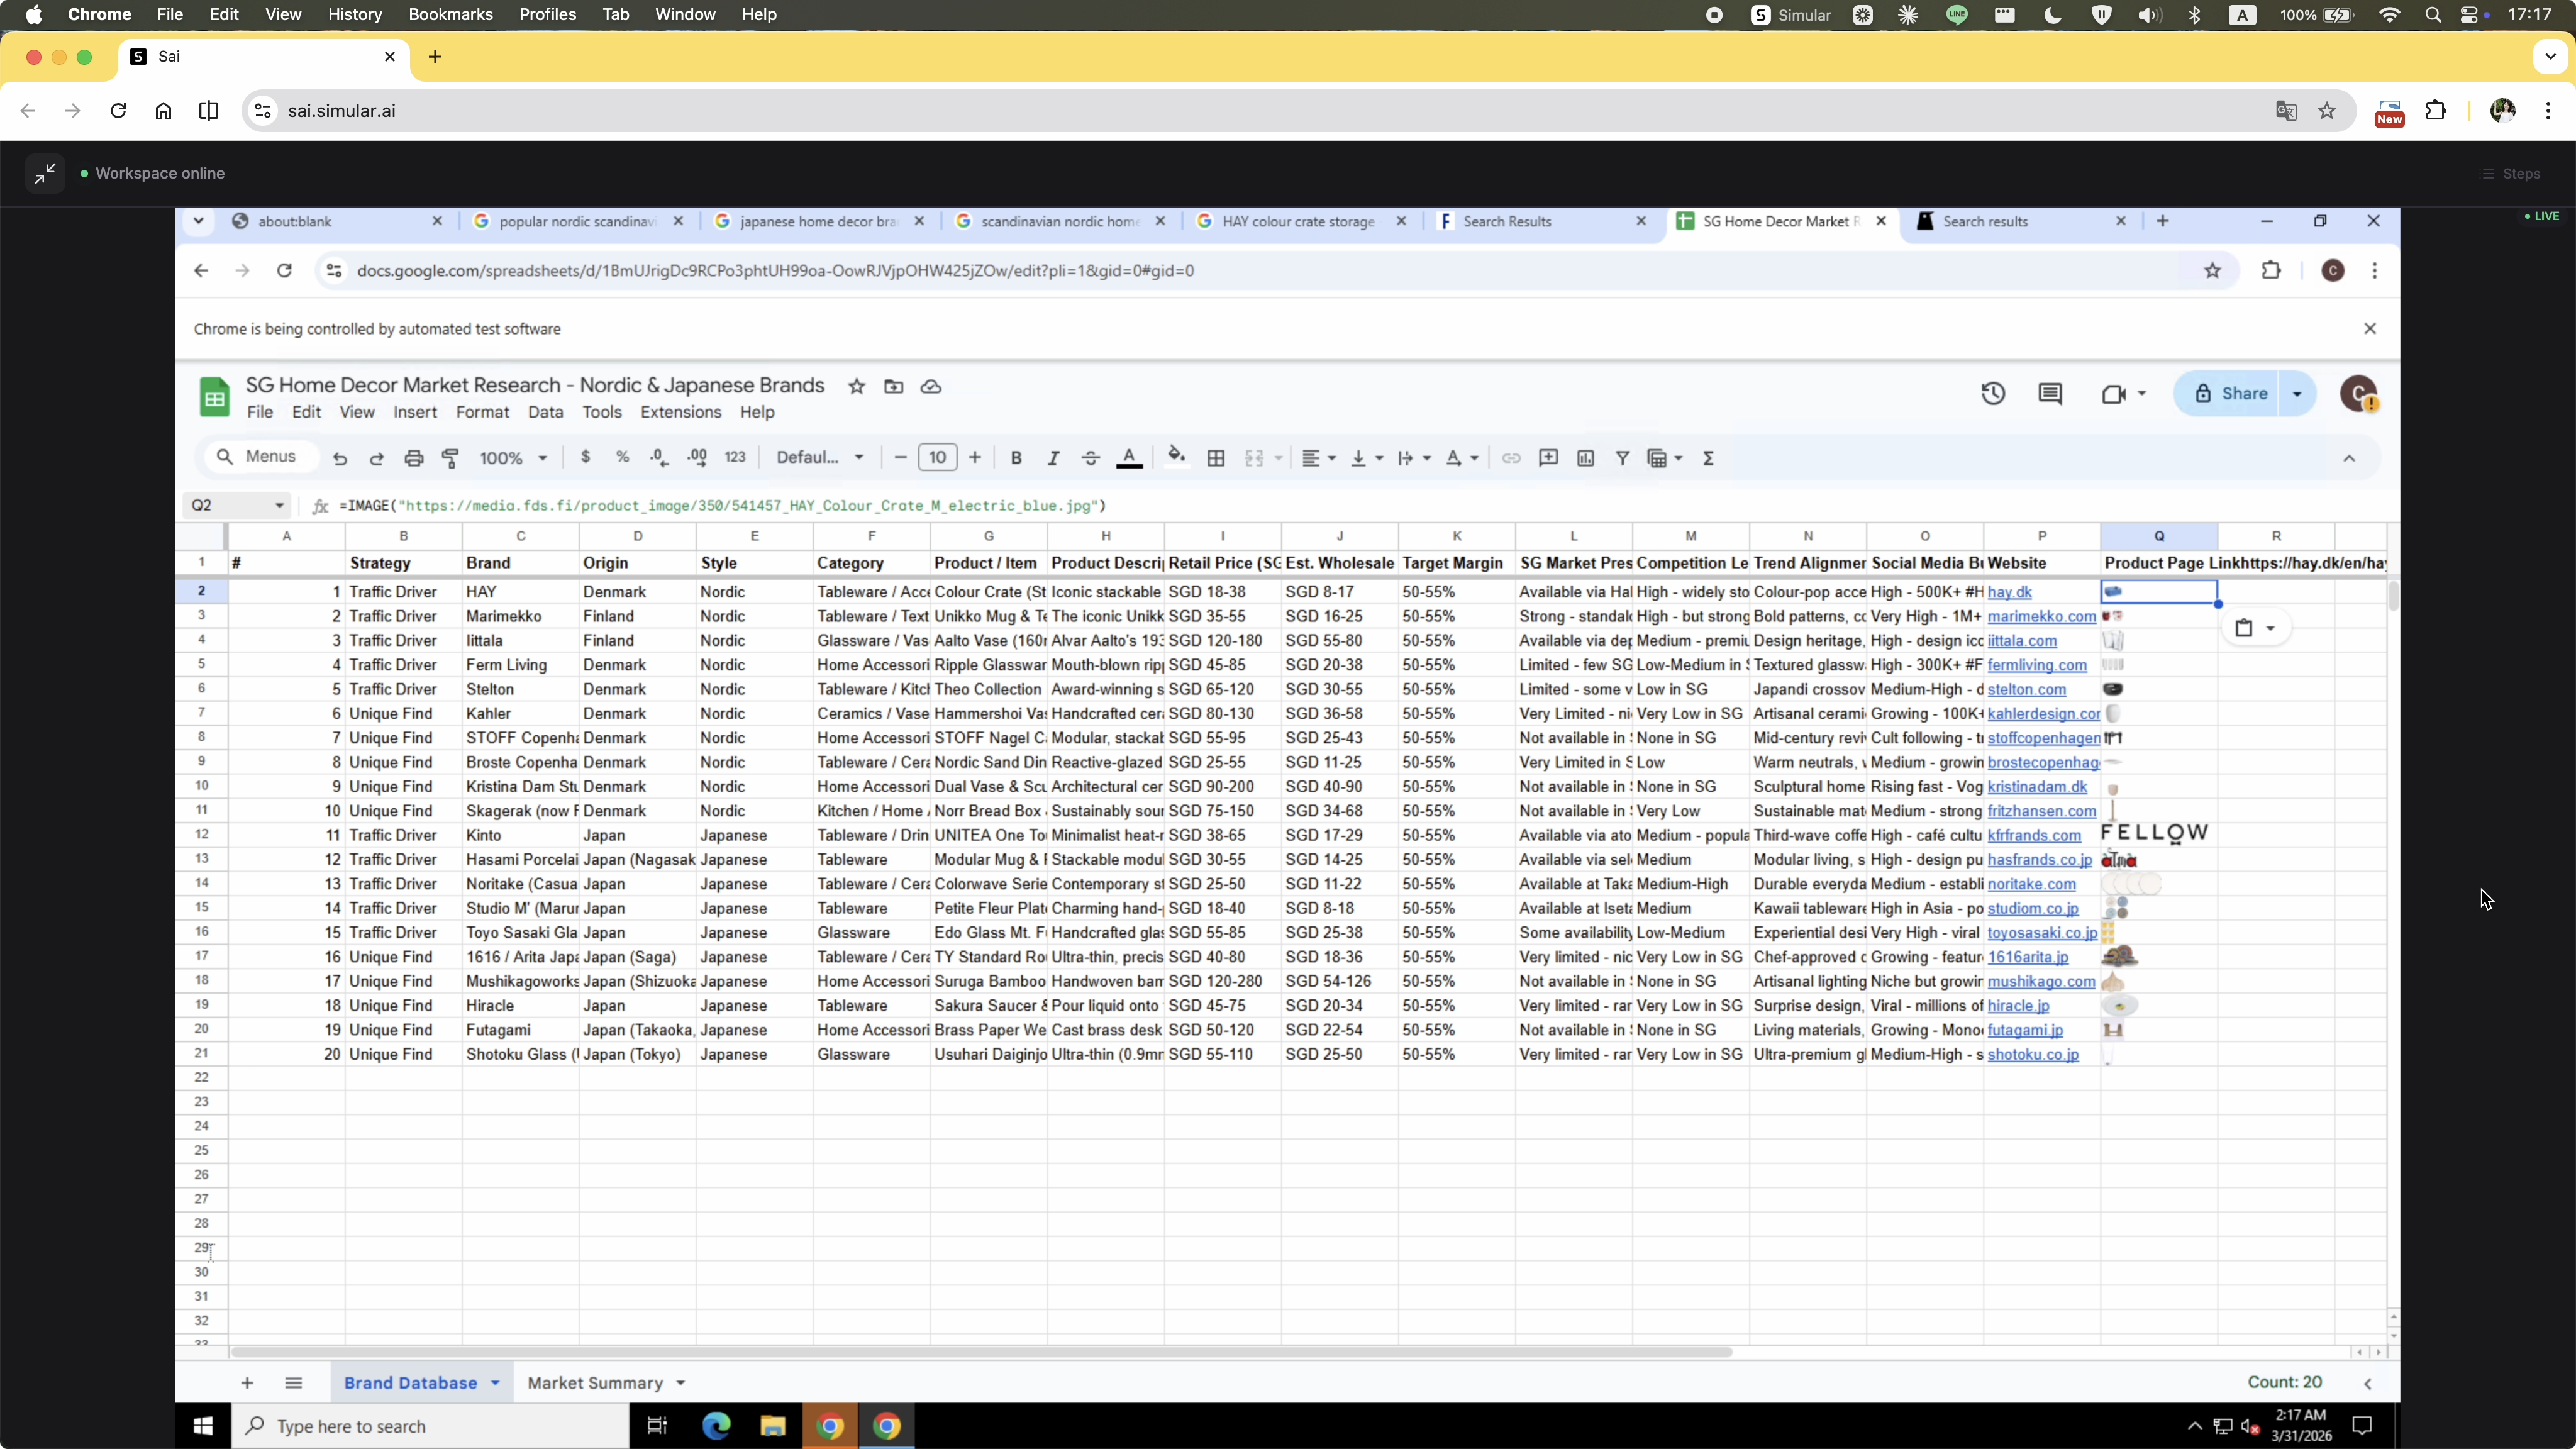Insert a link from the toolbar
Screen dimensions: 2576x1449
(1511, 458)
